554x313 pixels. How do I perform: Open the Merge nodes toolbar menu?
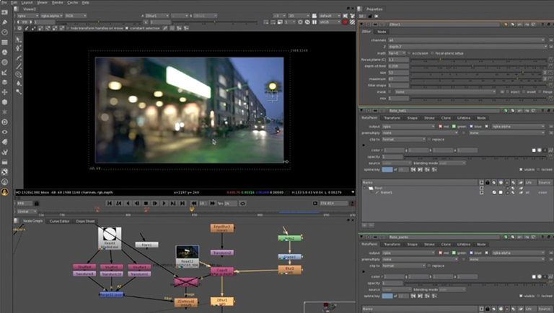click(x=4, y=82)
